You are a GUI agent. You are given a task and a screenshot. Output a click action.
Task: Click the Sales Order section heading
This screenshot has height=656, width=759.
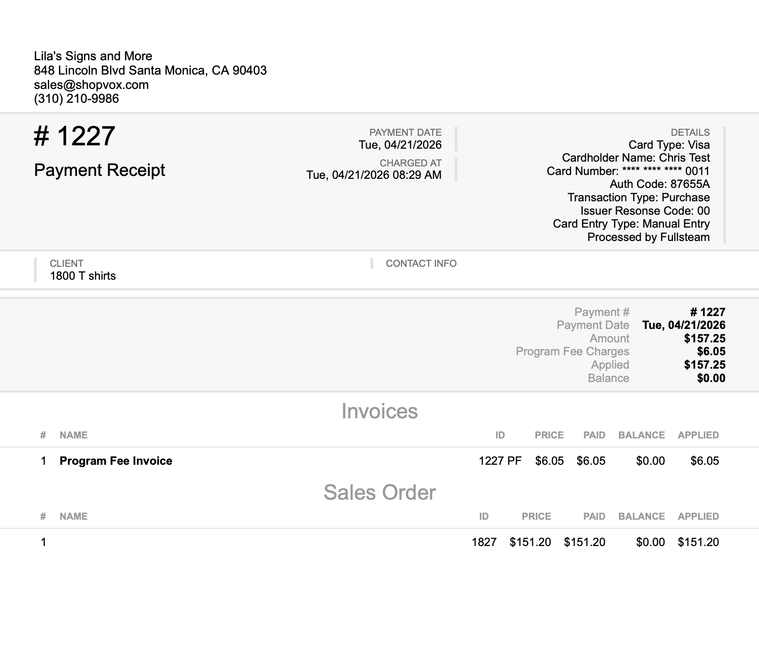(379, 492)
